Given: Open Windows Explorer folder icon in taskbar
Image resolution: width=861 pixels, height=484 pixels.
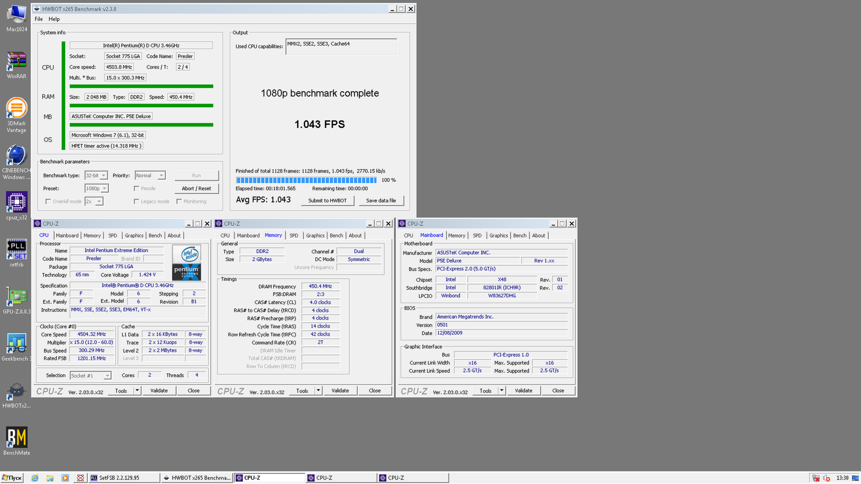Looking at the screenshot, I should [x=50, y=478].
